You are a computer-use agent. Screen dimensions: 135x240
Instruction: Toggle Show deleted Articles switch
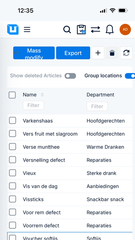(70, 76)
